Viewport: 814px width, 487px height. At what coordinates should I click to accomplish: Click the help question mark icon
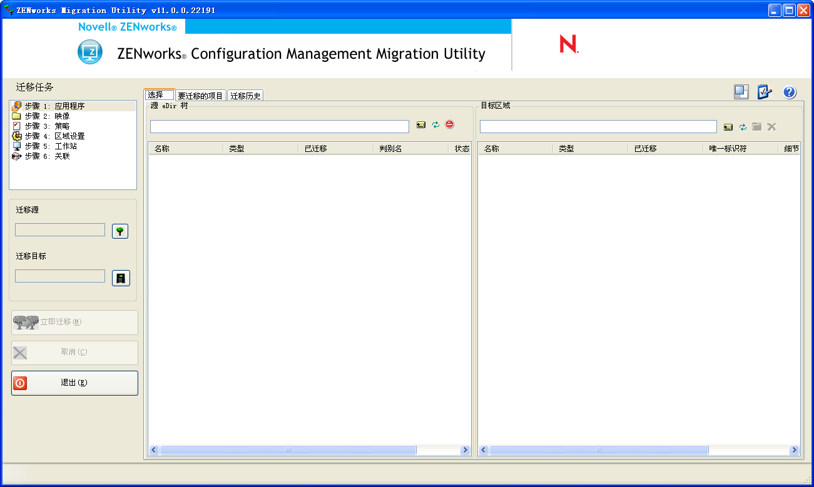[789, 92]
